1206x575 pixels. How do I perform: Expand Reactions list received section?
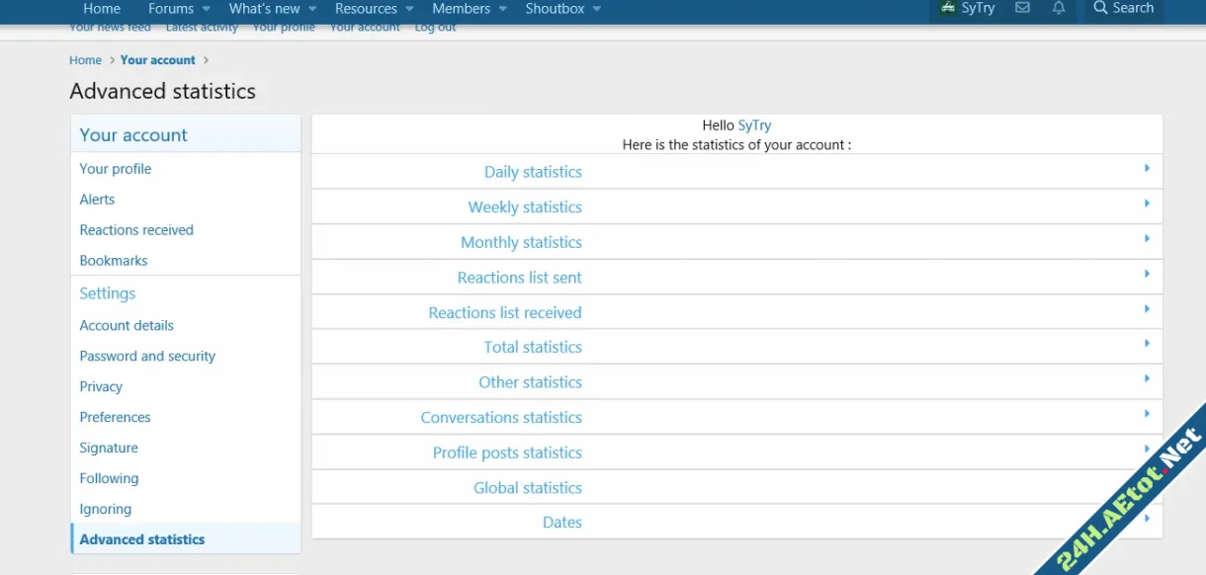pos(505,312)
